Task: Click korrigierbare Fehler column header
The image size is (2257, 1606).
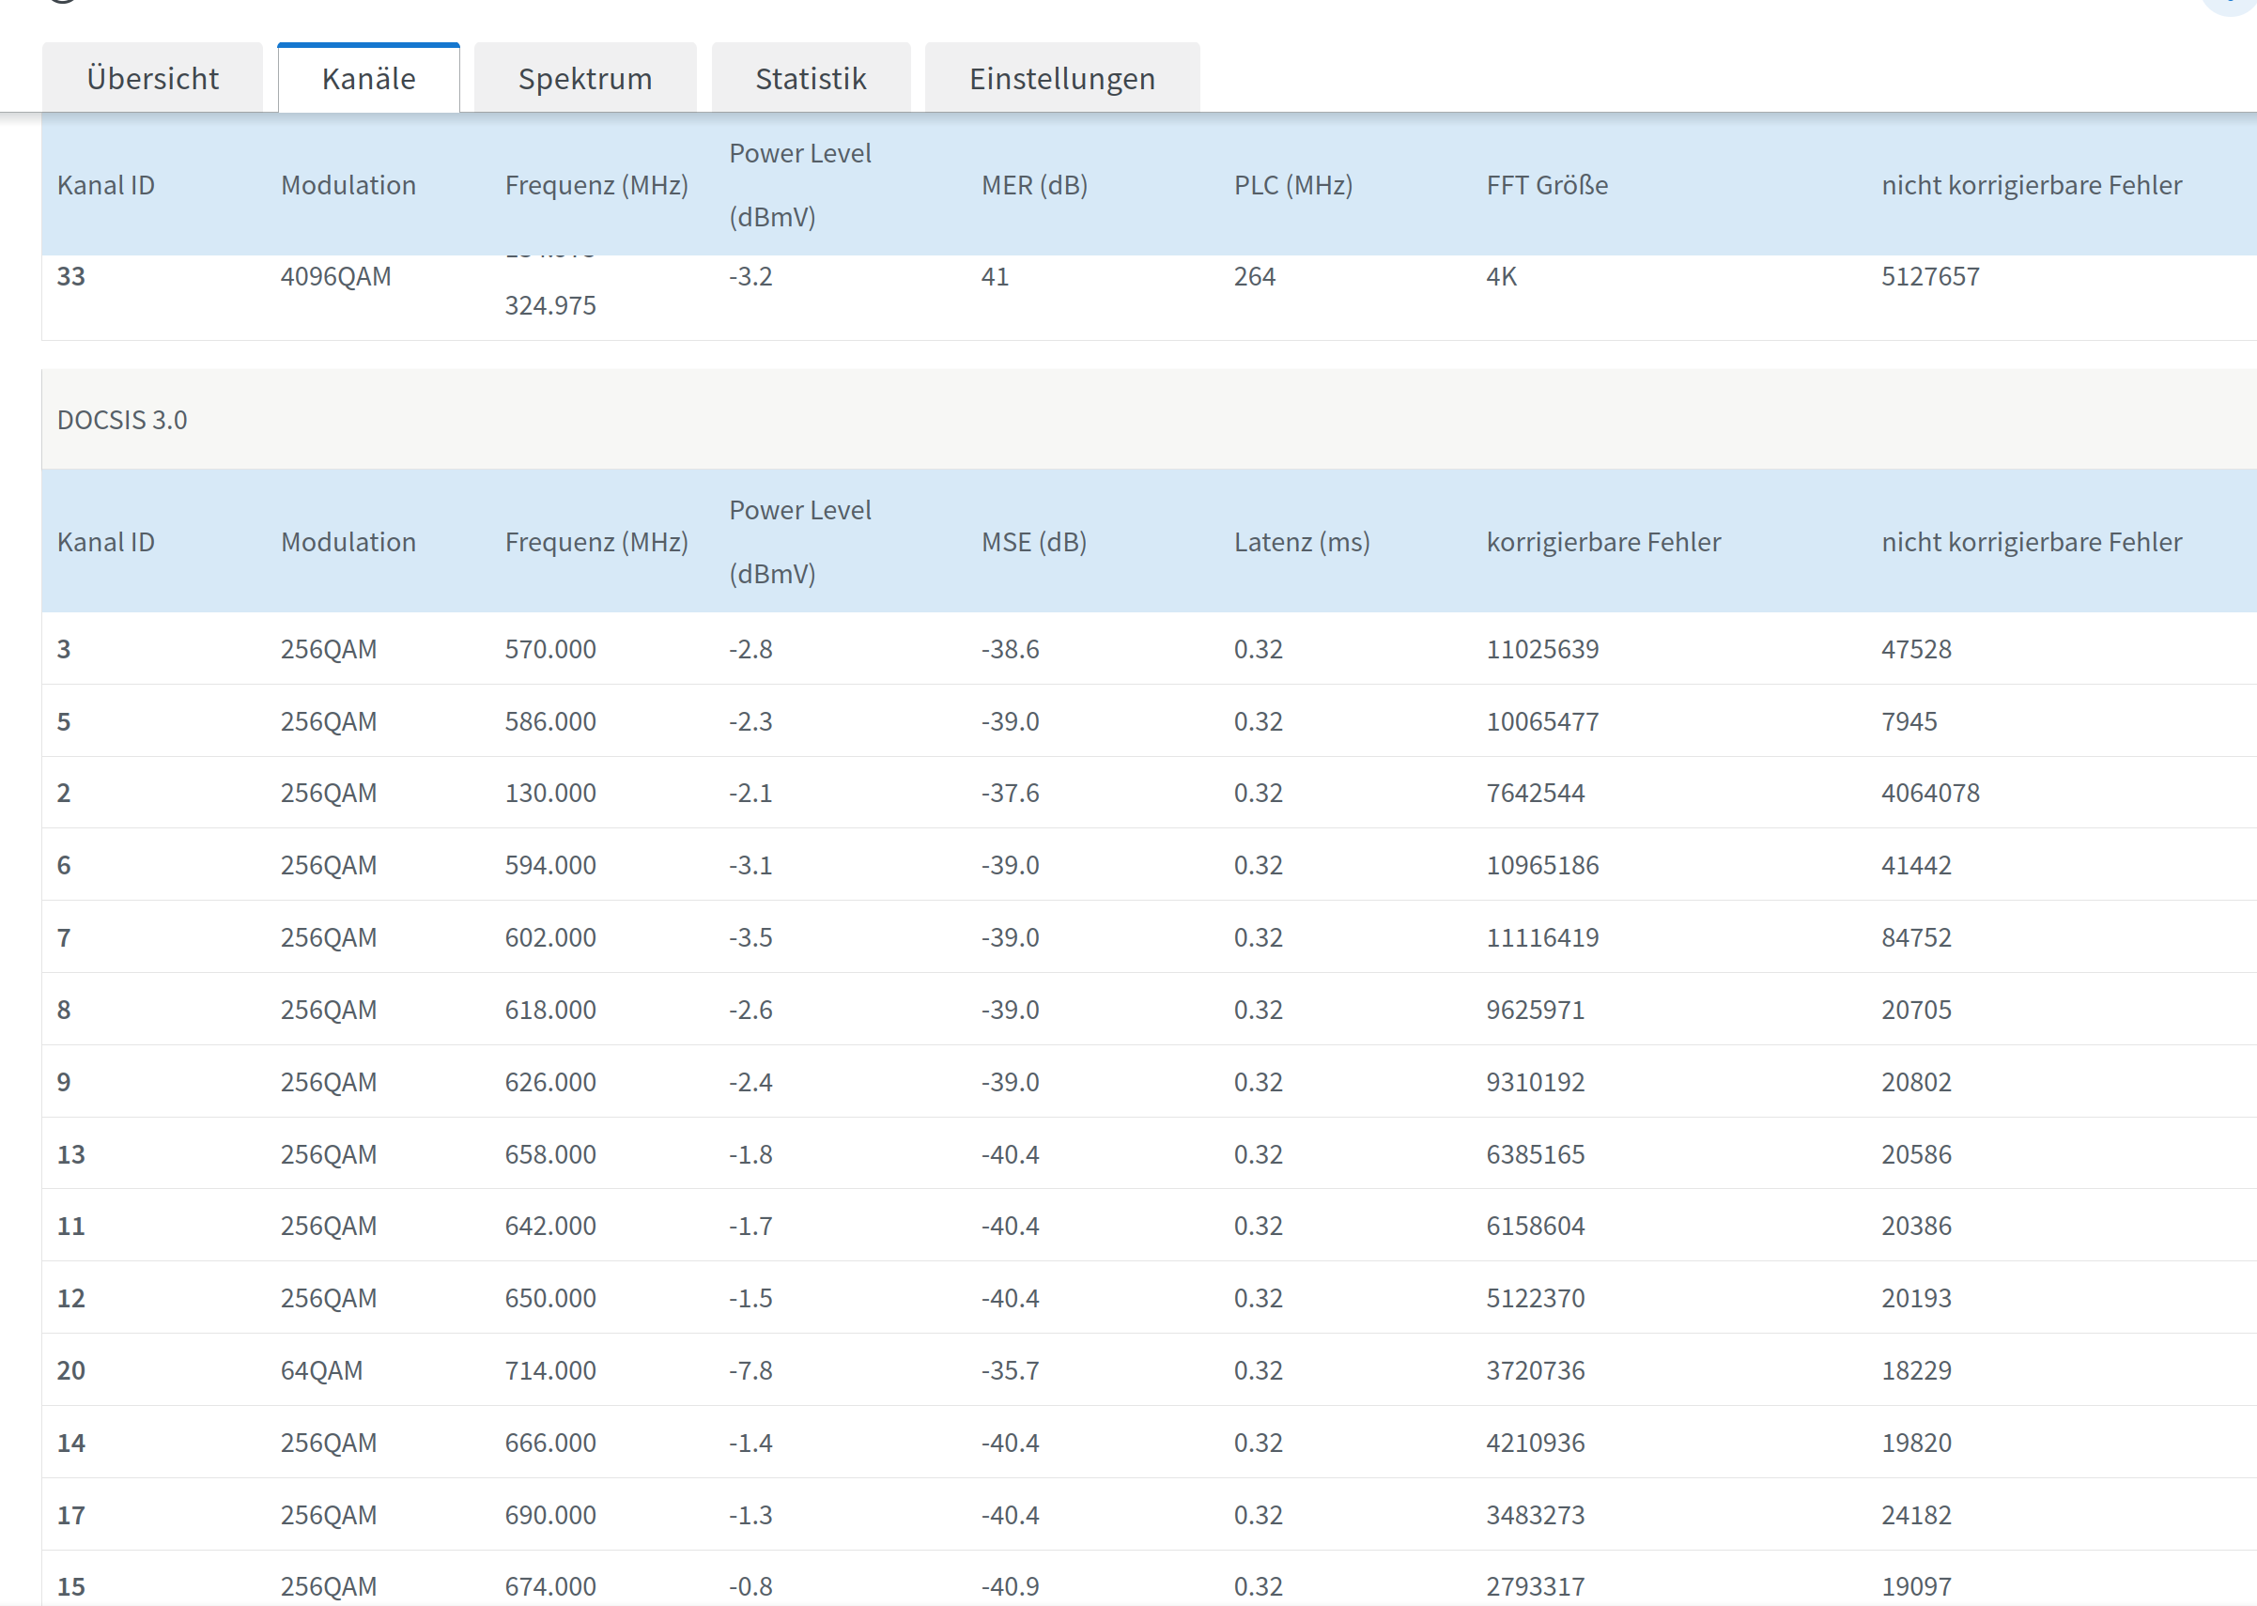Action: coord(1602,542)
